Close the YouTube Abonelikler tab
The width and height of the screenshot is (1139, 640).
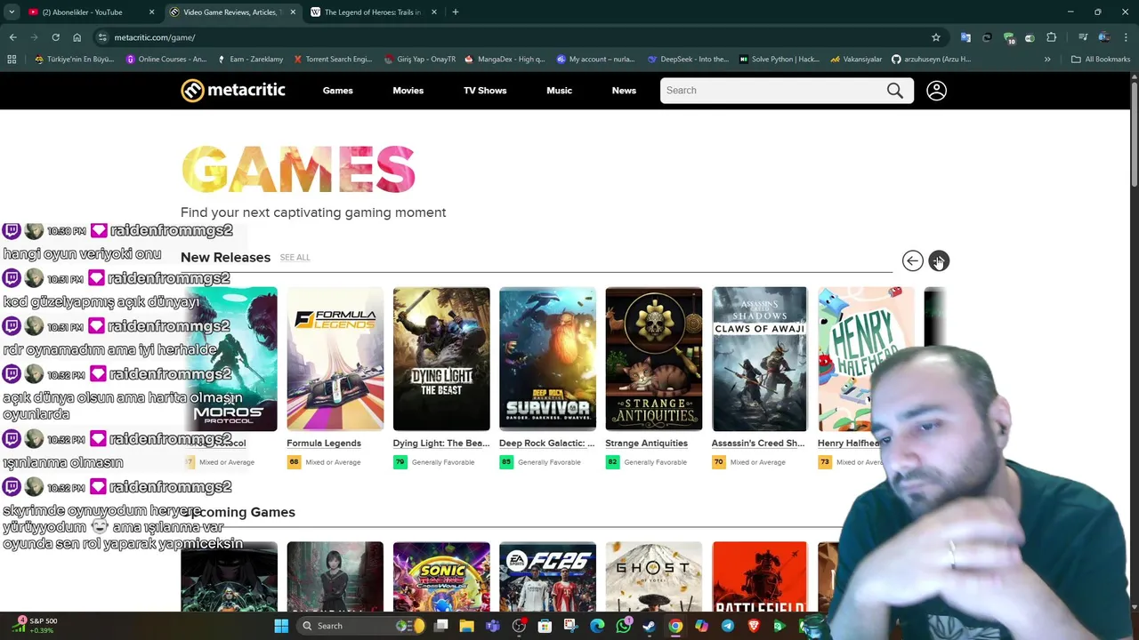click(x=151, y=12)
